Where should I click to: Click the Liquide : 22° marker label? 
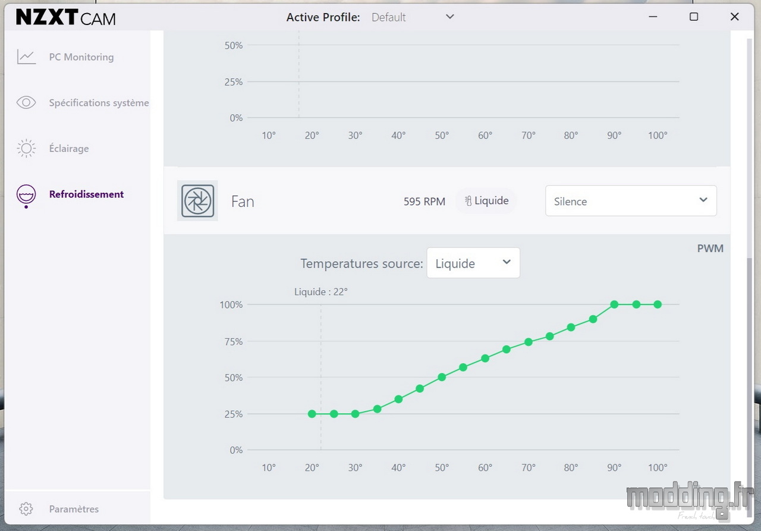click(x=321, y=292)
